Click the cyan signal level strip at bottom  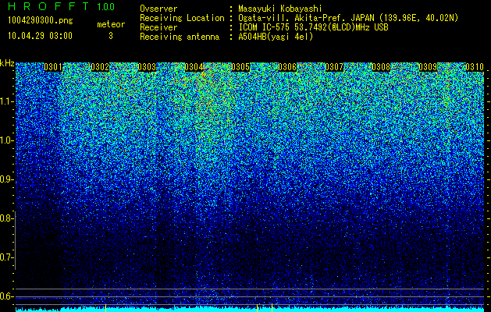click(x=250, y=310)
